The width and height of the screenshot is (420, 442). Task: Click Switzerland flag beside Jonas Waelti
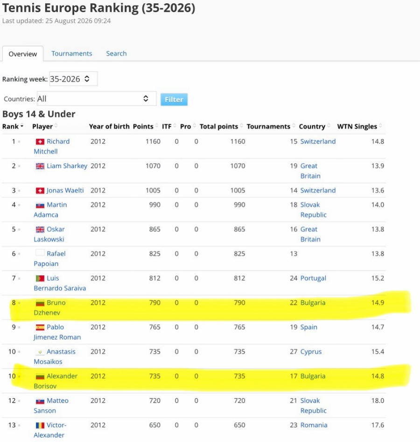click(40, 191)
